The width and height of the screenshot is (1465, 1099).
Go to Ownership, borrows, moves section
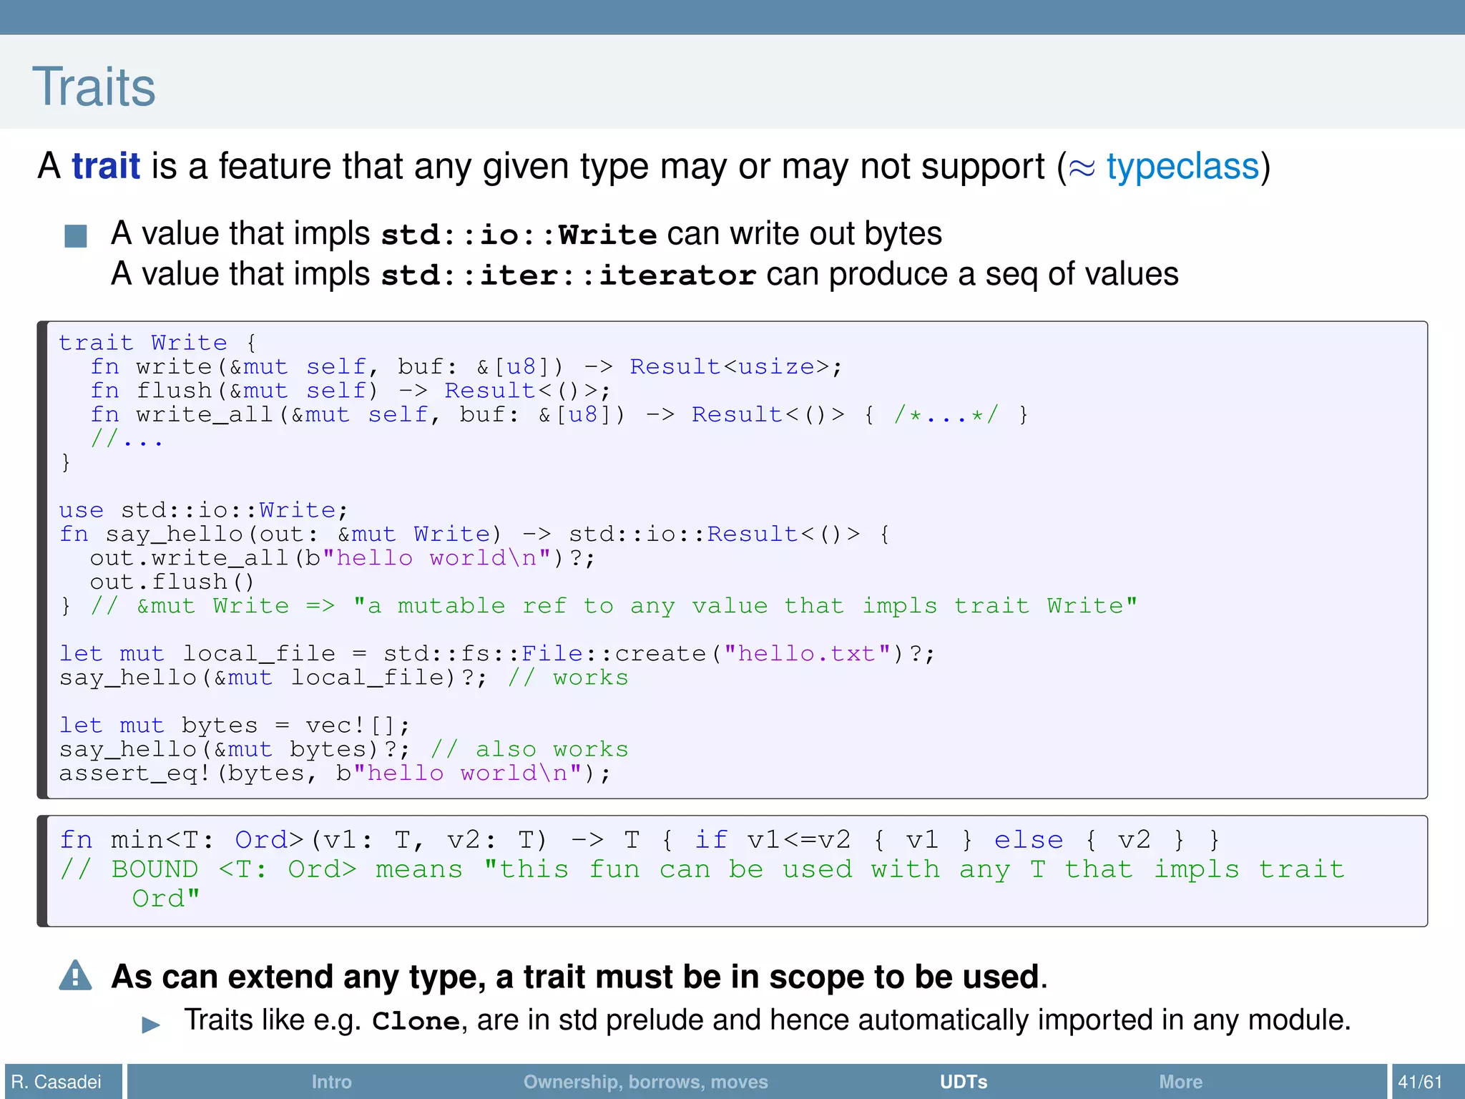(645, 1081)
